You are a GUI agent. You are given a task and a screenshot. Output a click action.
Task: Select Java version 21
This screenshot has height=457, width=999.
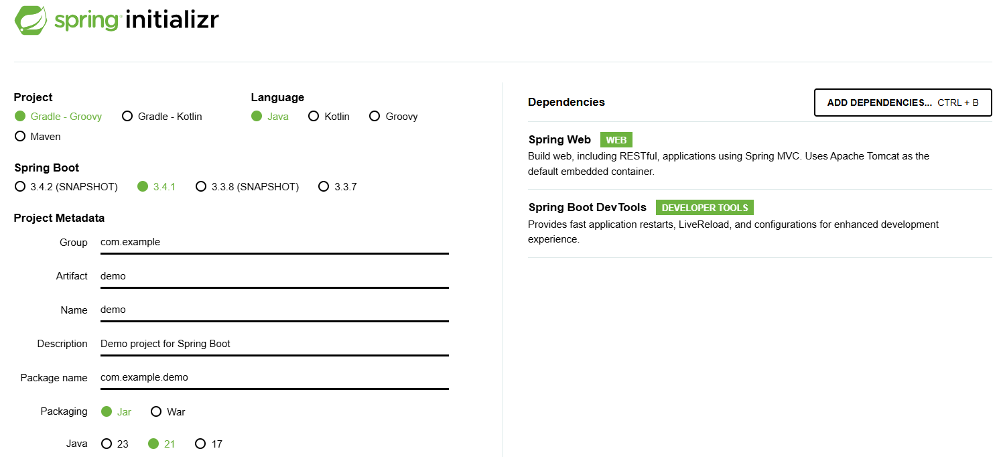tap(161, 444)
